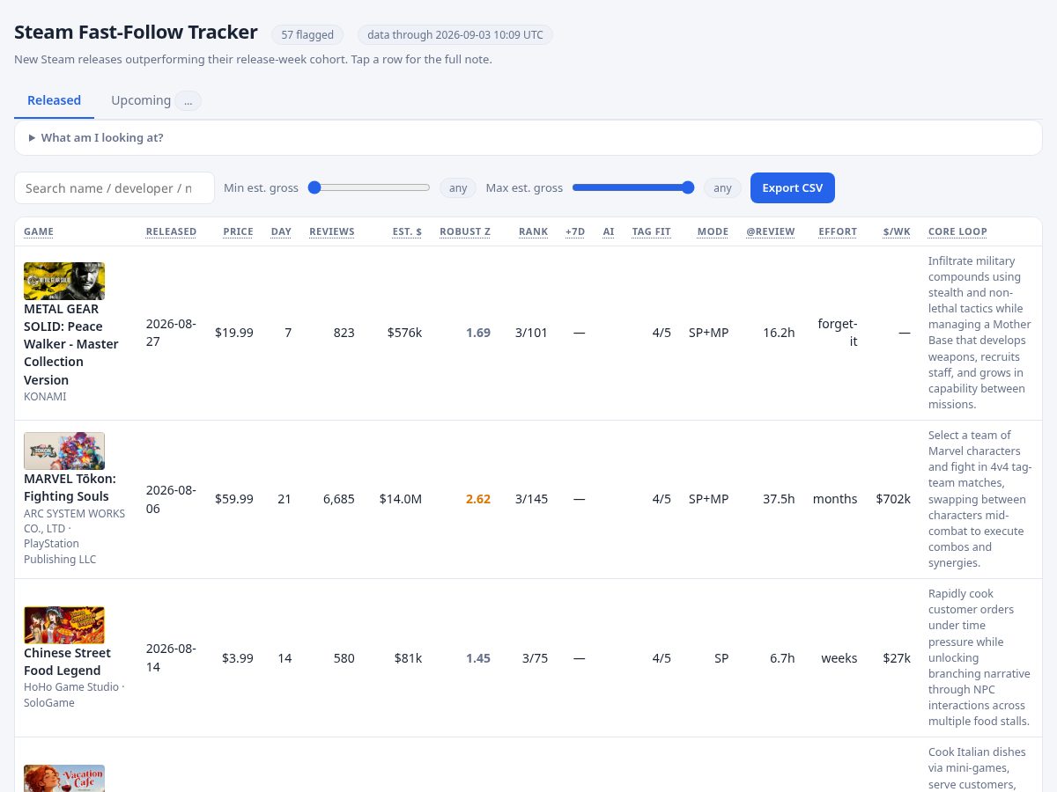Screen dimensions: 1057x792
Task: Click the HoHo Game Studio · SoloGame label
Action: 74,695
